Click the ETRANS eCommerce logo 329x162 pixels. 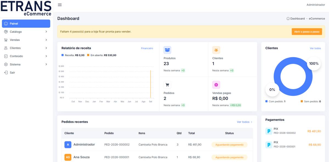tap(26, 9)
